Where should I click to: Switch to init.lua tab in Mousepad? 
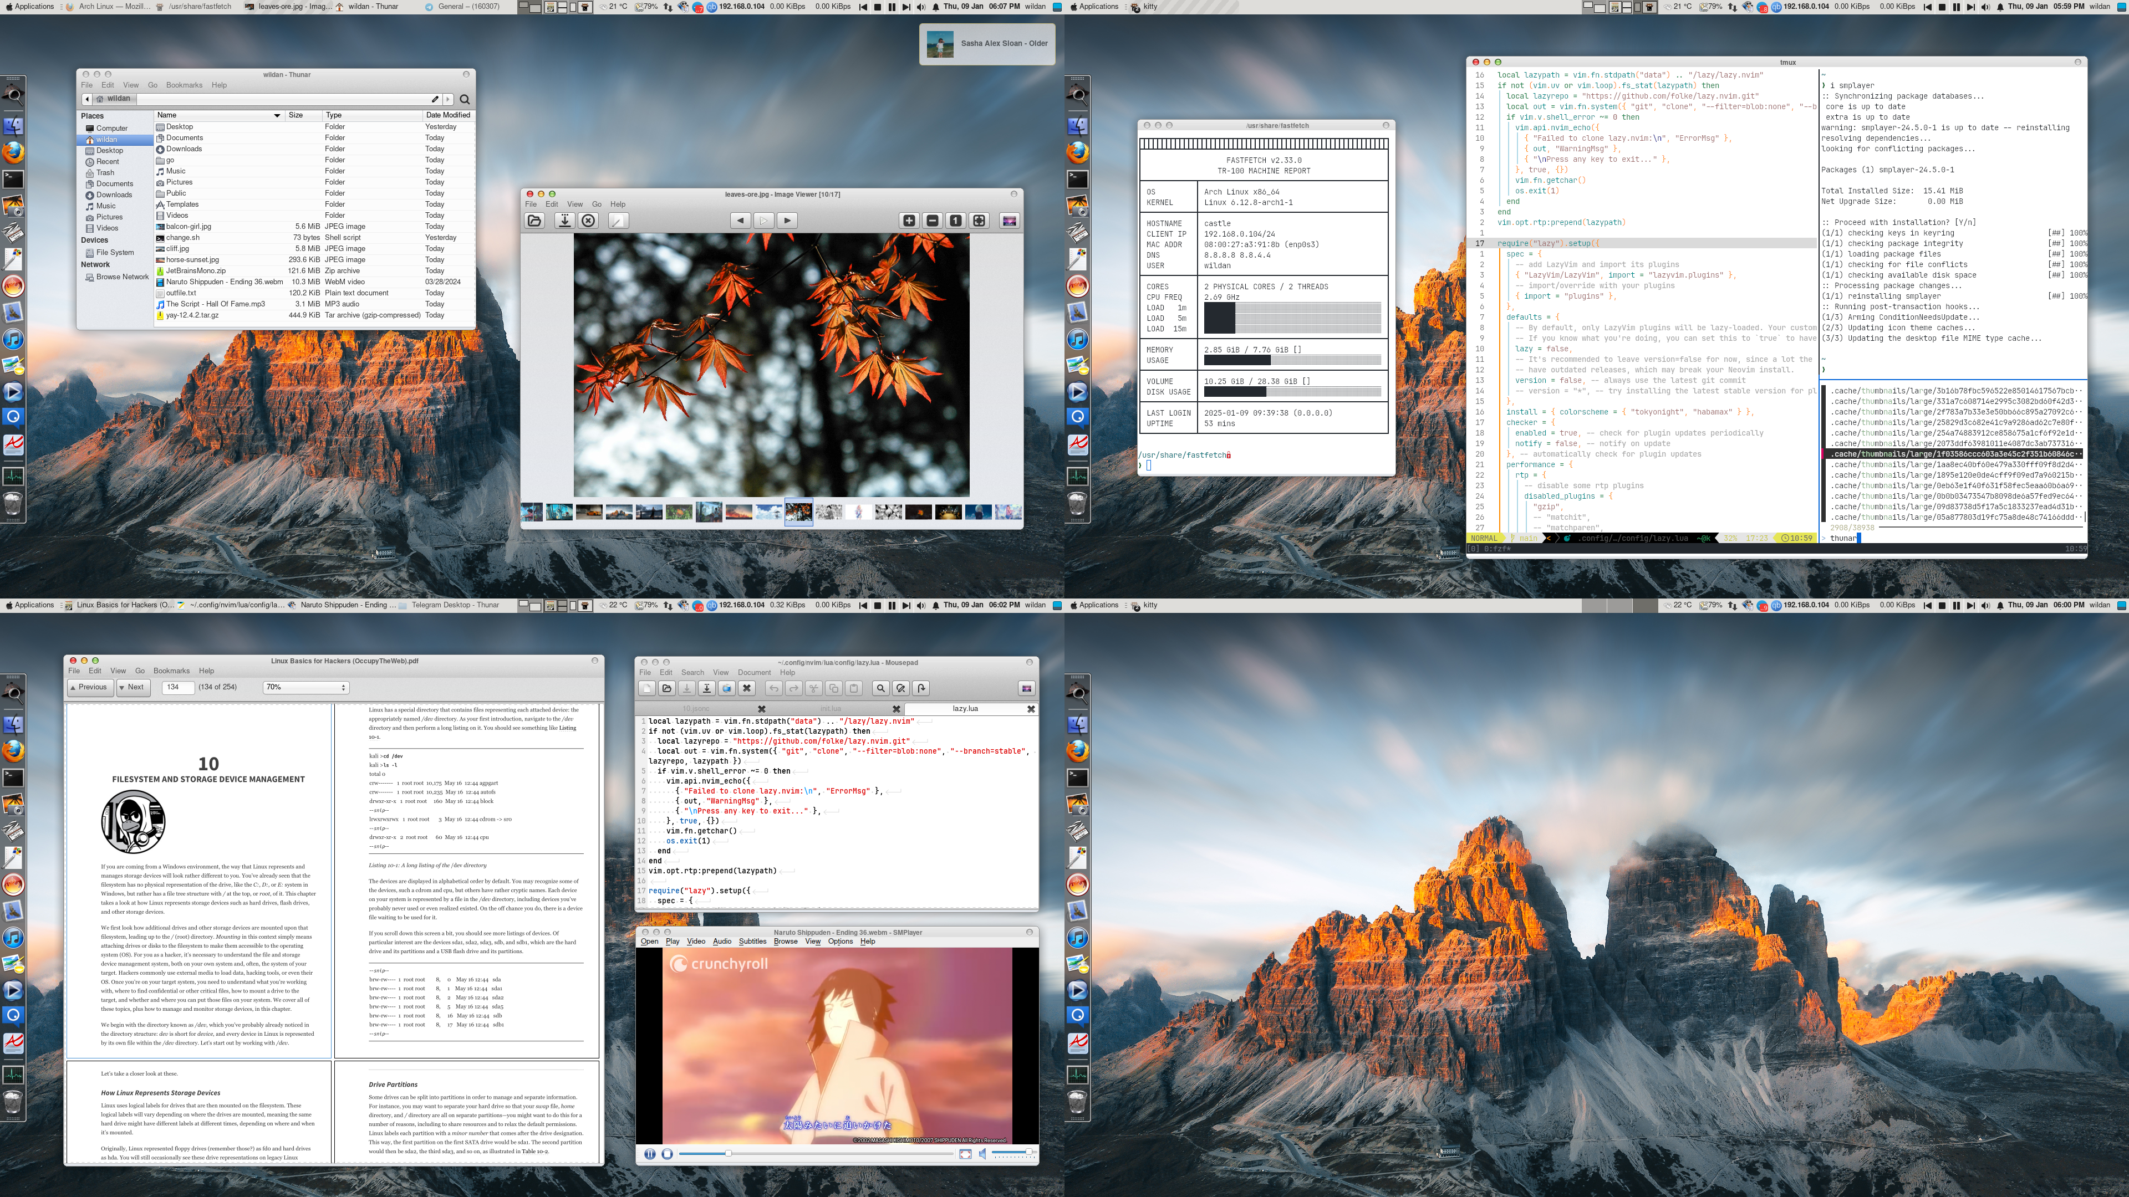tap(830, 709)
